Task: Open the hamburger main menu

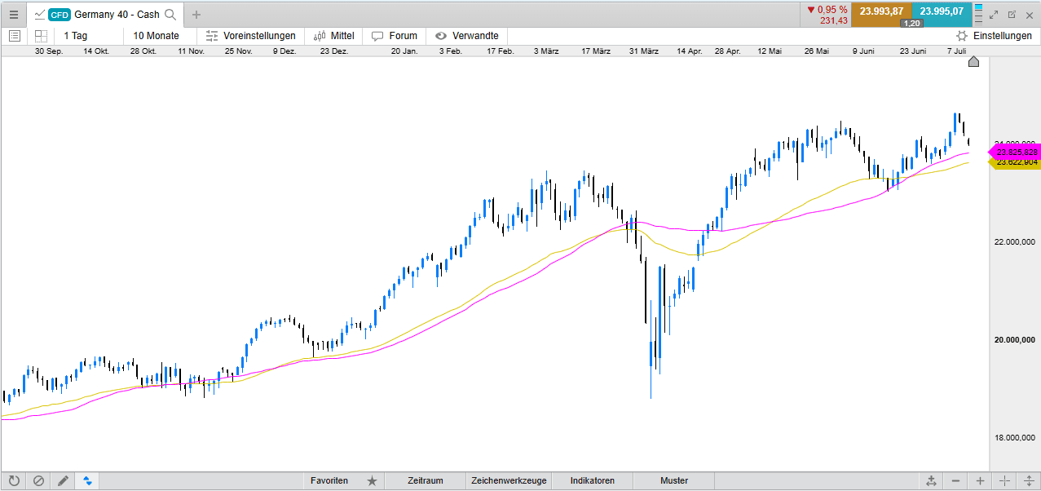Action: click(x=13, y=14)
